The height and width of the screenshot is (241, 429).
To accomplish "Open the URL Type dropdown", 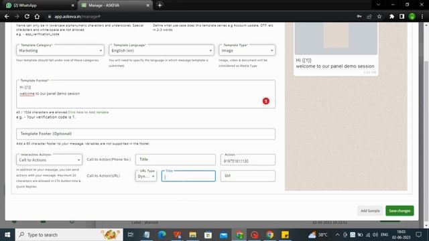I will tap(146, 176).
